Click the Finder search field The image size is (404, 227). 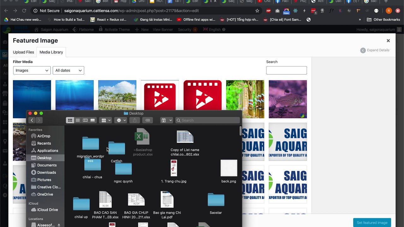click(x=208, y=120)
